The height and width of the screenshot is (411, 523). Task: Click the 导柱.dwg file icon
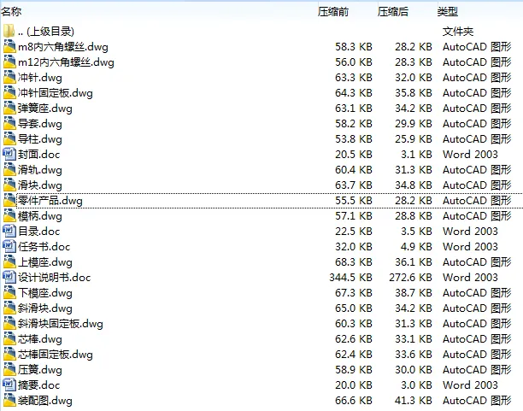click(x=9, y=138)
